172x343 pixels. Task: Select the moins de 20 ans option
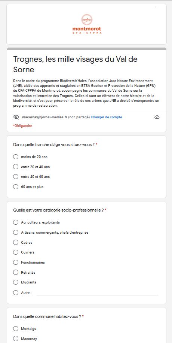[16, 157]
